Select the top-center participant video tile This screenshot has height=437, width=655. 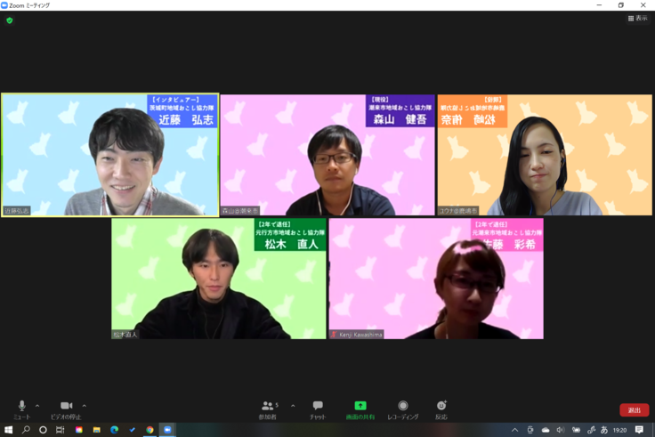click(x=327, y=155)
